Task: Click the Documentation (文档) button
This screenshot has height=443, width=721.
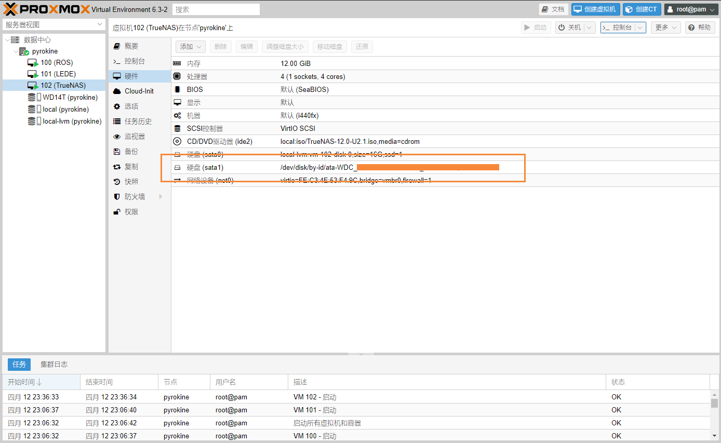Action: 554,9
